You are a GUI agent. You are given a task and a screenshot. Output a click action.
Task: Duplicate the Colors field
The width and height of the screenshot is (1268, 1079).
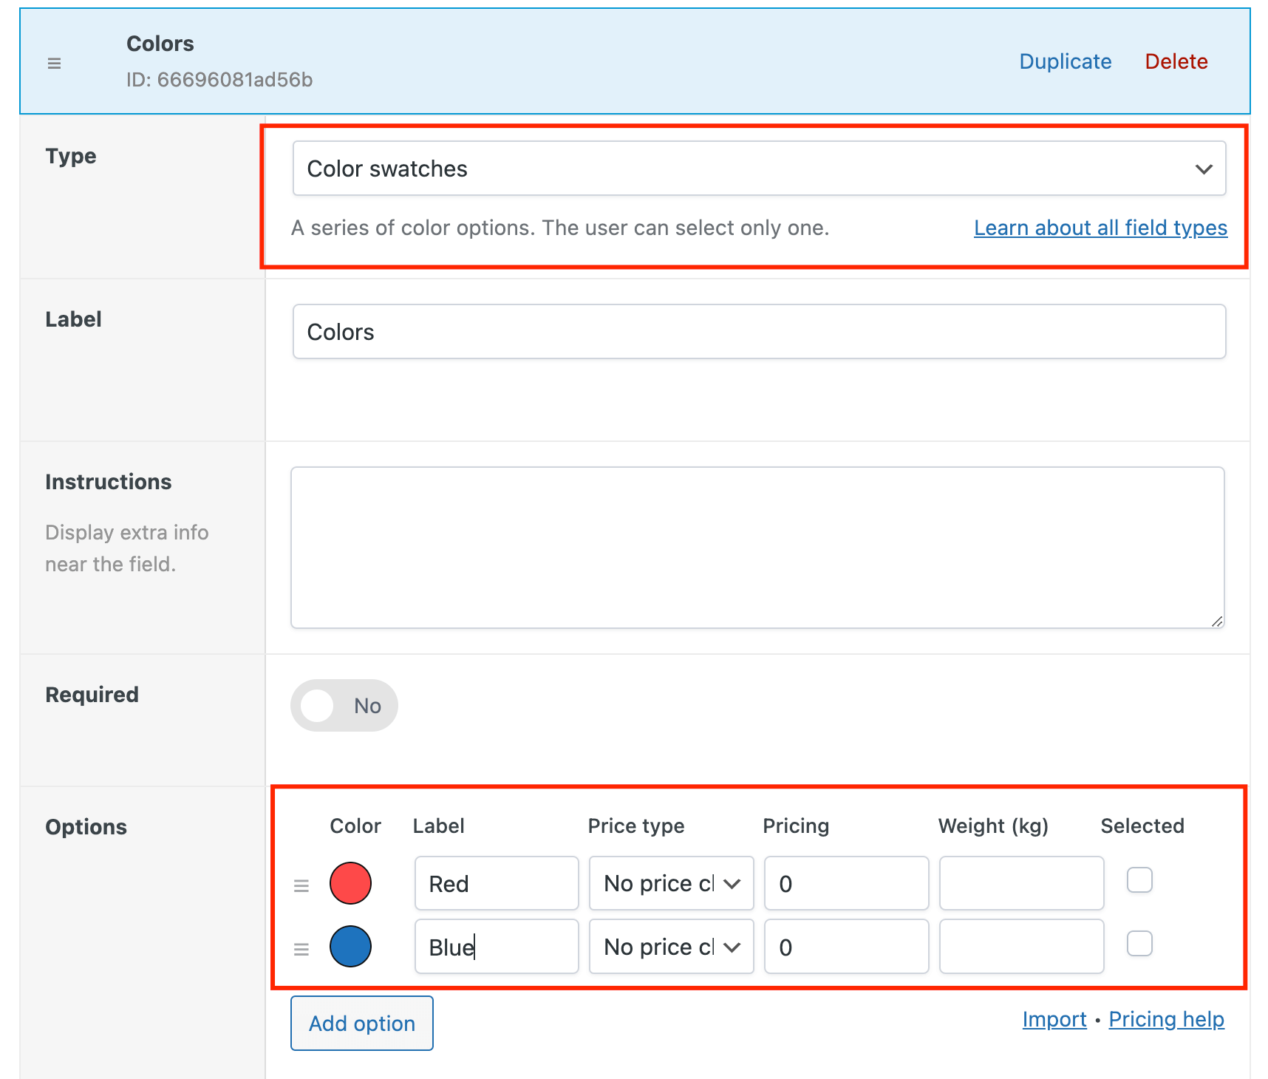pyautogui.click(x=1066, y=61)
